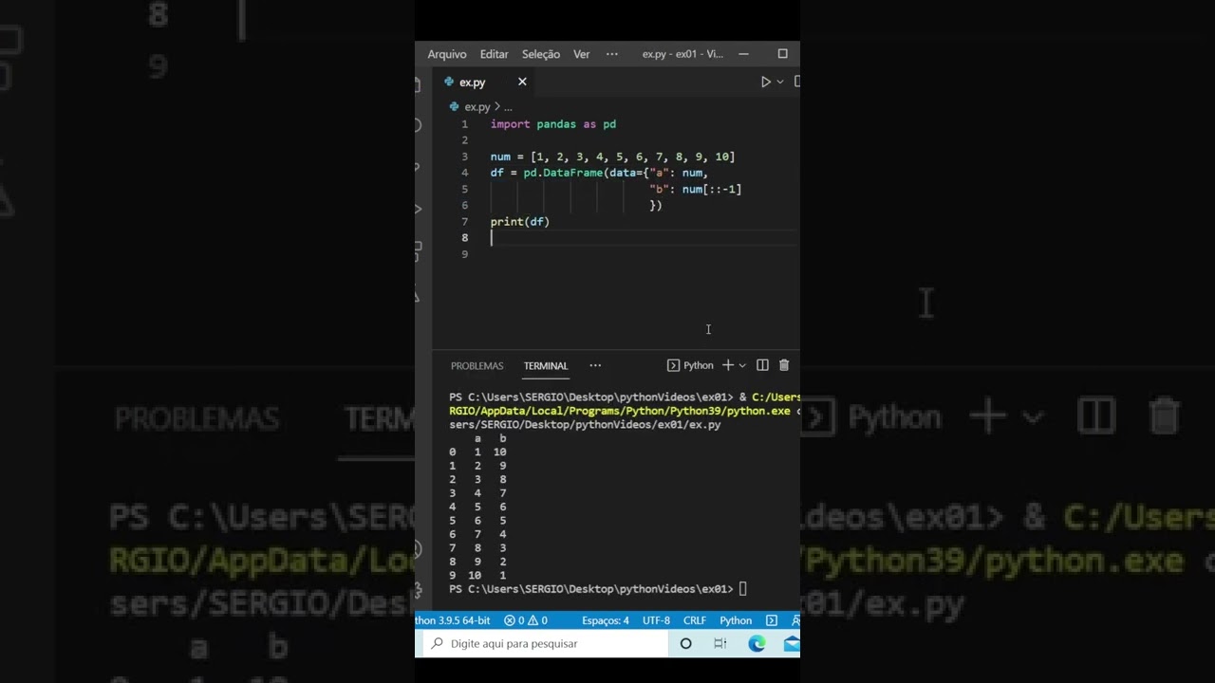Create a new terminal with plus icon
The height and width of the screenshot is (683, 1215).
pos(728,365)
